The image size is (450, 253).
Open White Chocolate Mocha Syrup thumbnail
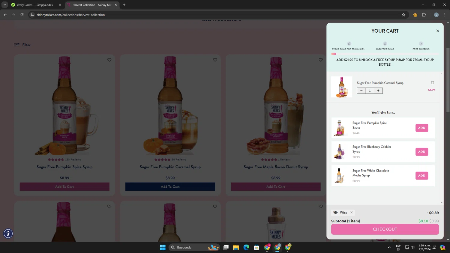pyautogui.click(x=340, y=176)
